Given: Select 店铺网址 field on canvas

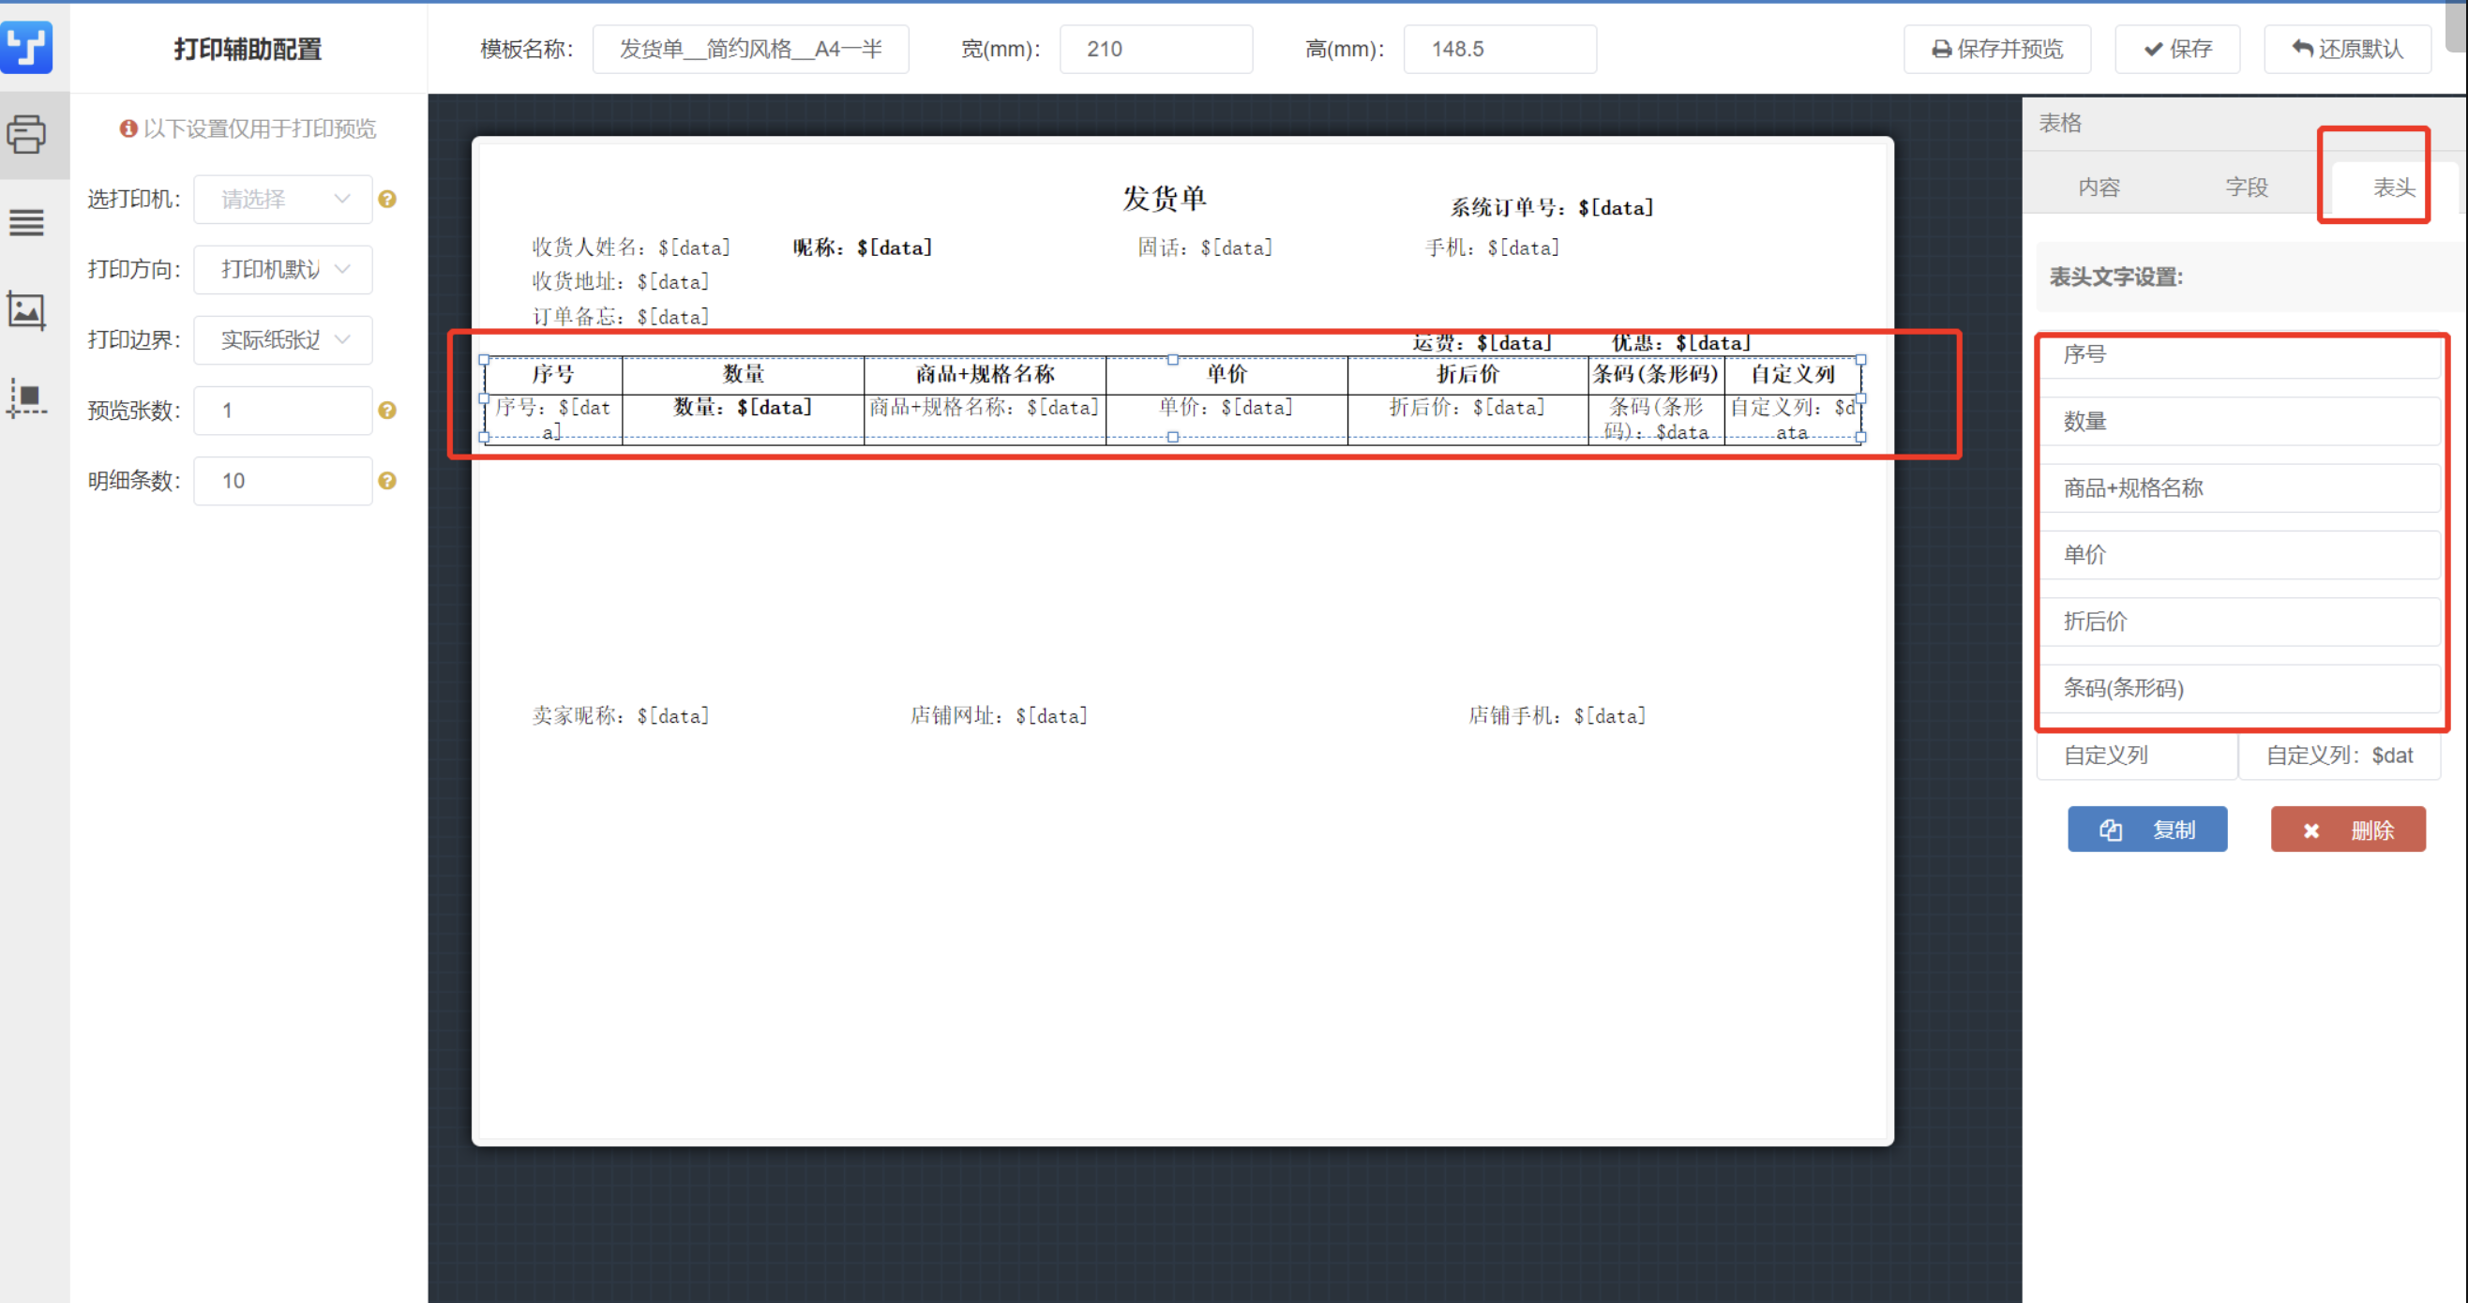Looking at the screenshot, I should pos(999,716).
